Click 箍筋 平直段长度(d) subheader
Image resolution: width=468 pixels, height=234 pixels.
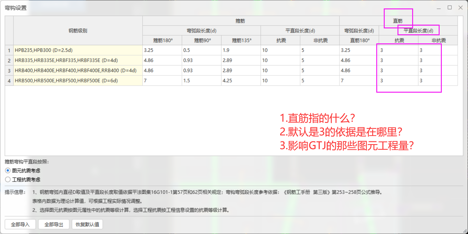pos(300,31)
